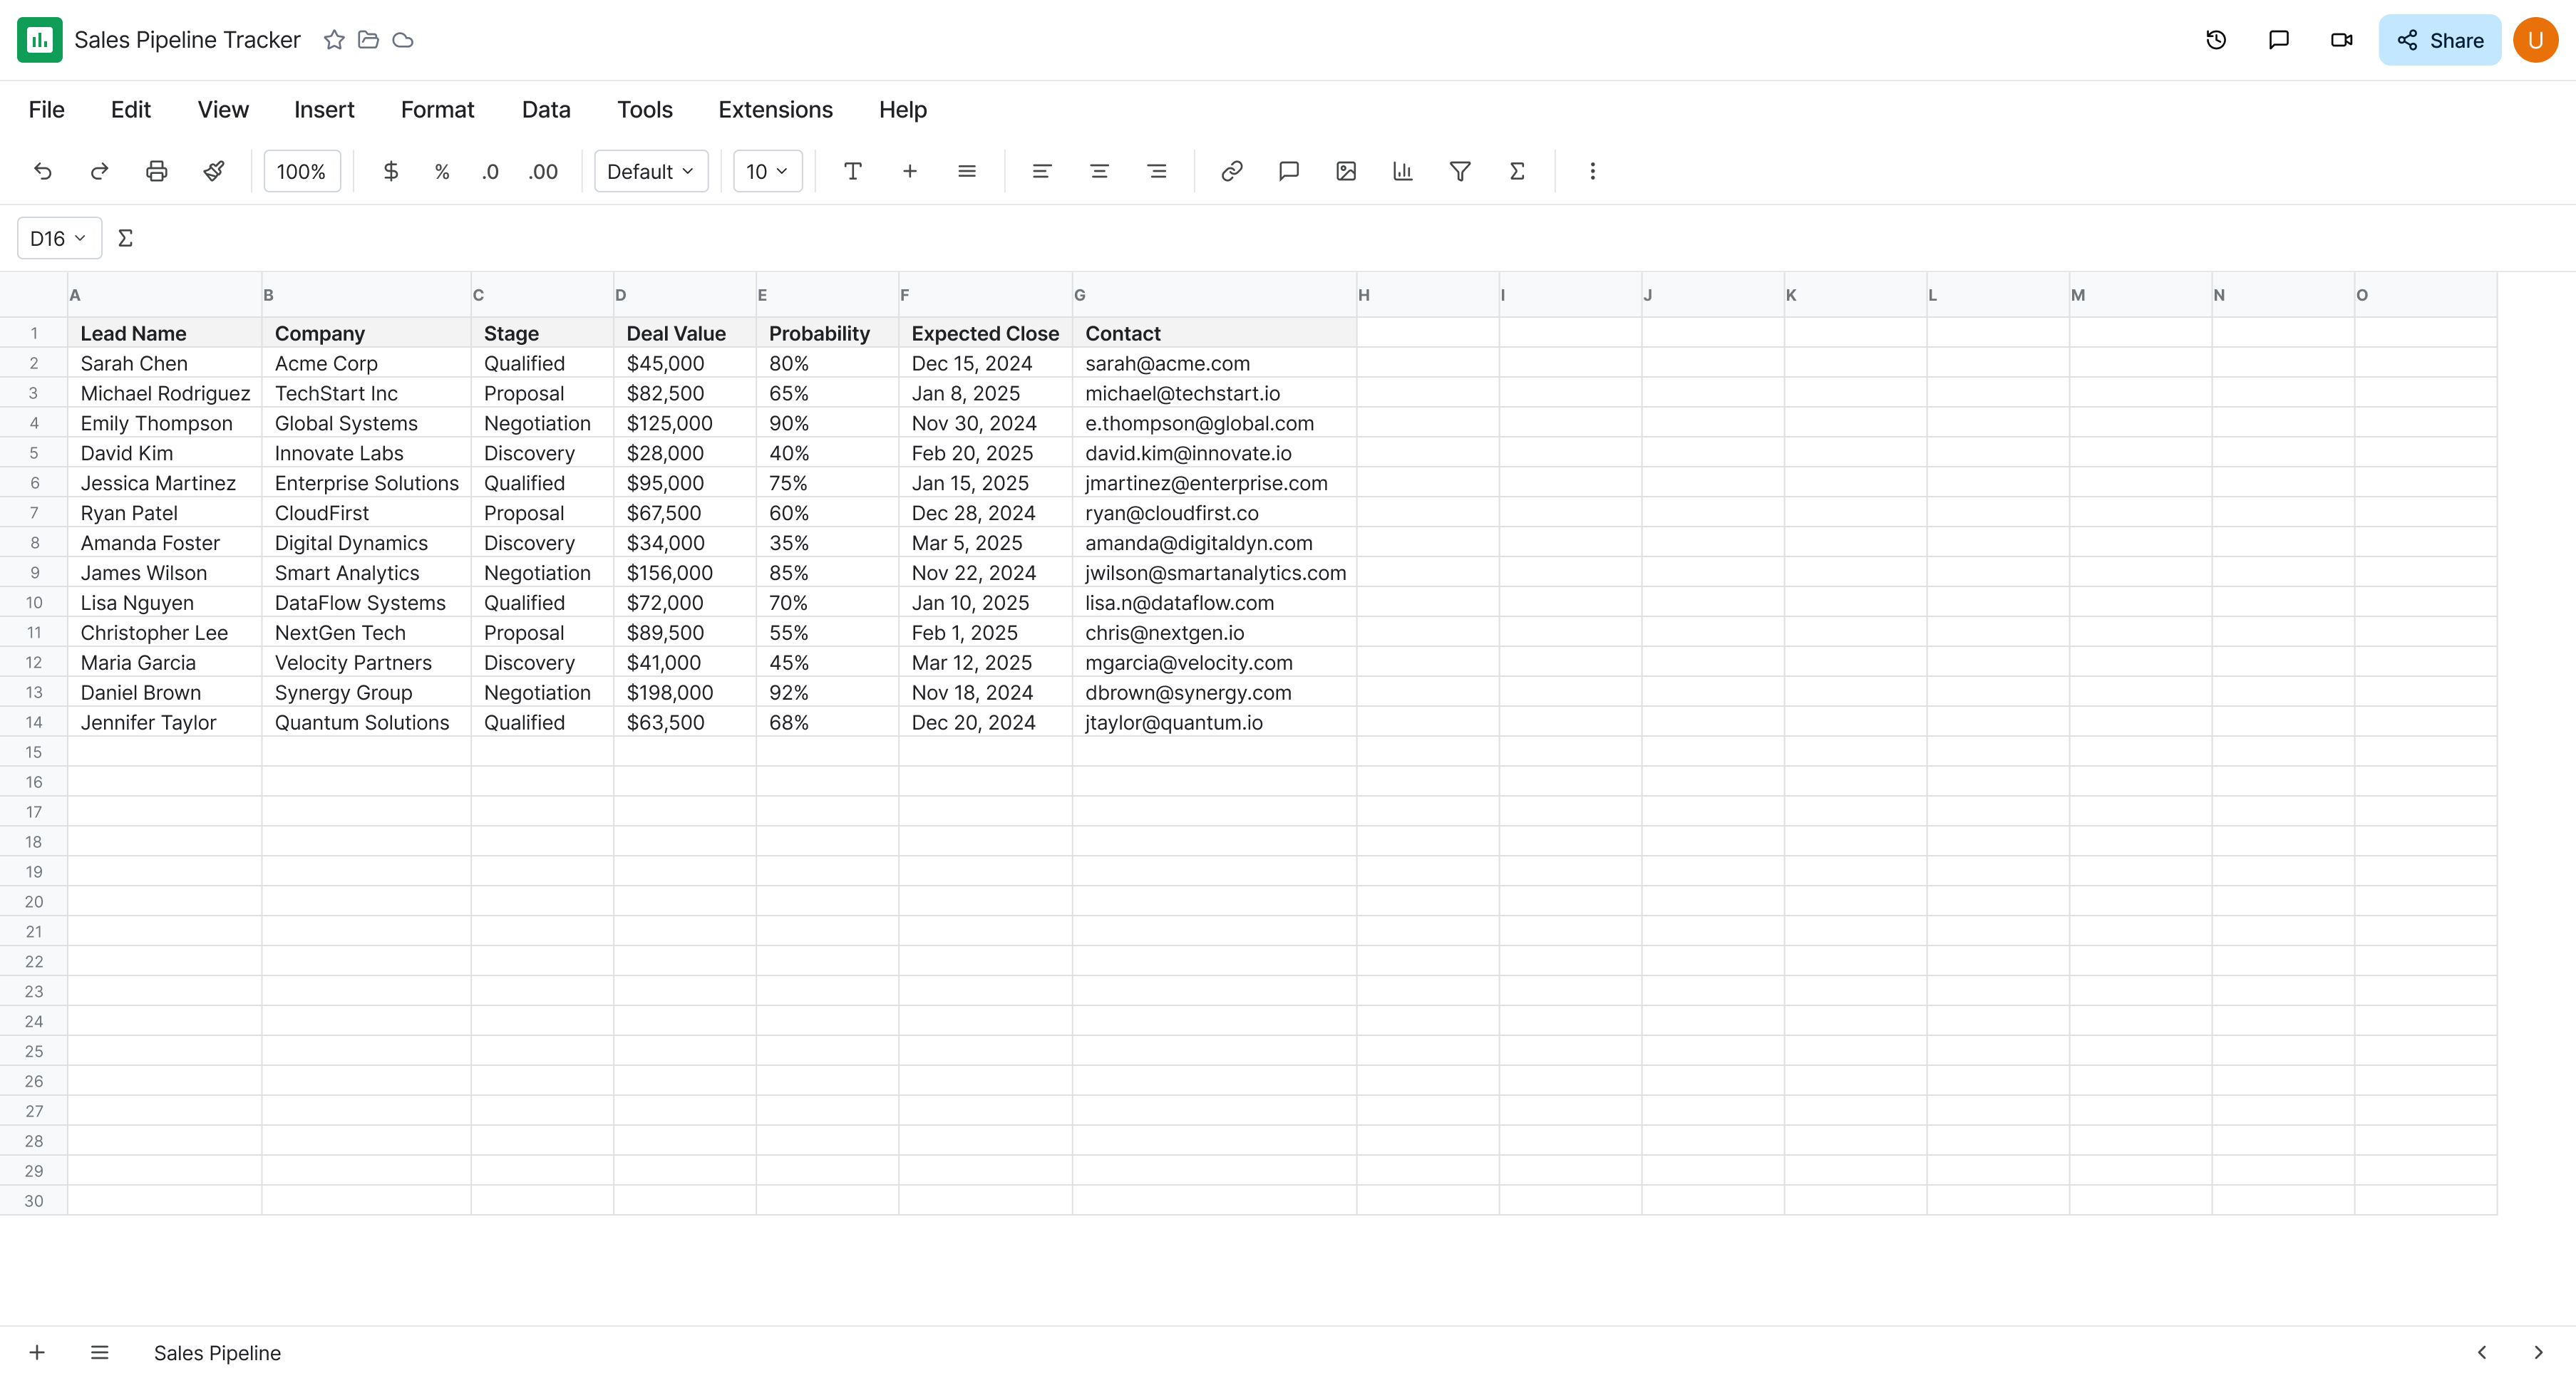The height and width of the screenshot is (1378, 2576).
Task: Apply currency format dollar icon
Action: [390, 171]
